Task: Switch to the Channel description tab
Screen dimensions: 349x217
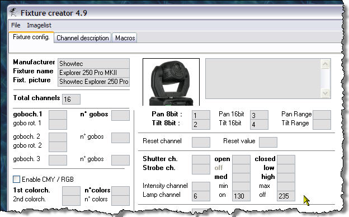Action: click(83, 38)
